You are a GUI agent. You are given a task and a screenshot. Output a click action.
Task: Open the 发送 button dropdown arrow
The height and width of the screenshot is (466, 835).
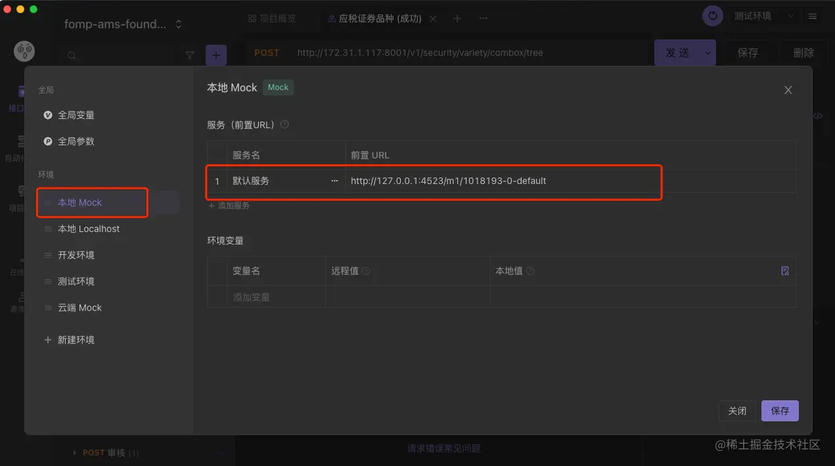(x=708, y=53)
